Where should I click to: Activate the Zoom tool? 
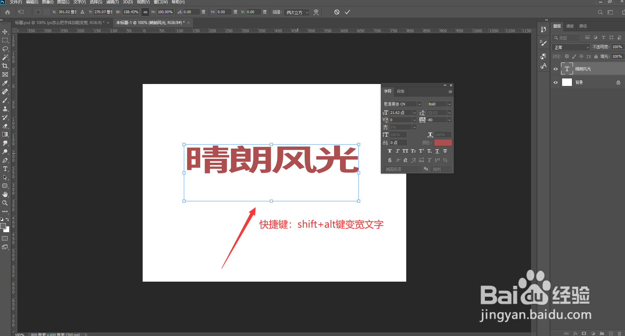coord(5,203)
